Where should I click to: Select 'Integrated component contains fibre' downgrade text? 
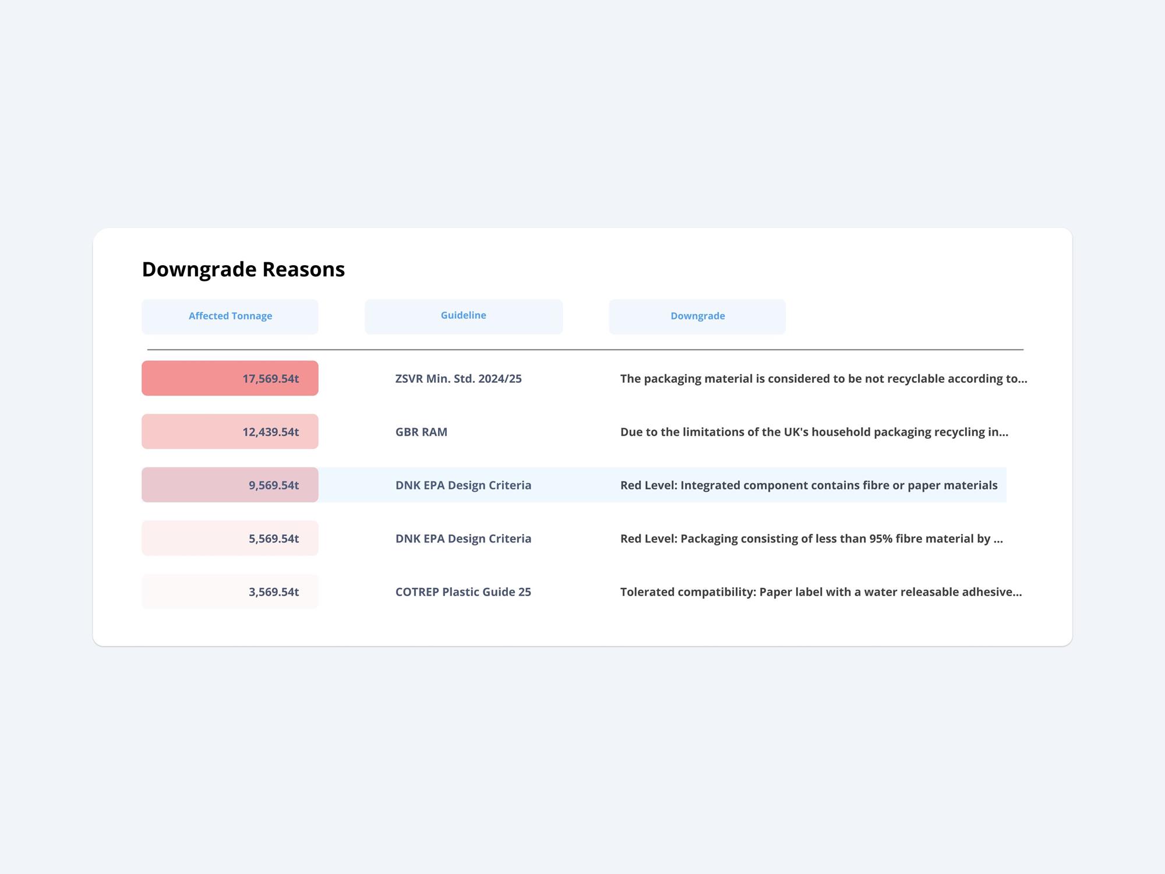click(809, 485)
